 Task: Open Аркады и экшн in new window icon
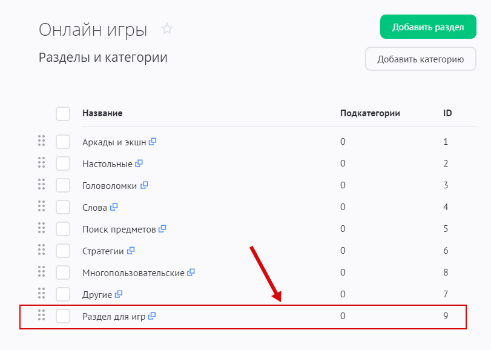click(153, 141)
